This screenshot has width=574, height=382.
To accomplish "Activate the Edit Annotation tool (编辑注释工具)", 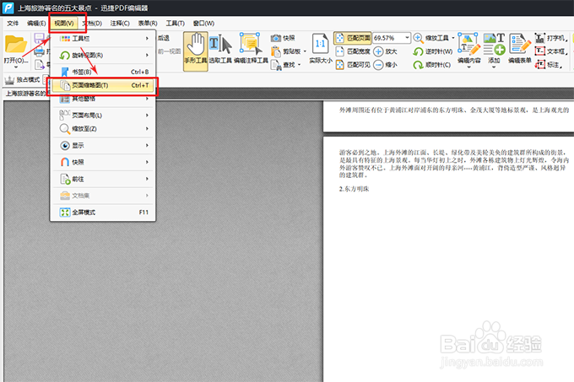I will [x=251, y=49].
